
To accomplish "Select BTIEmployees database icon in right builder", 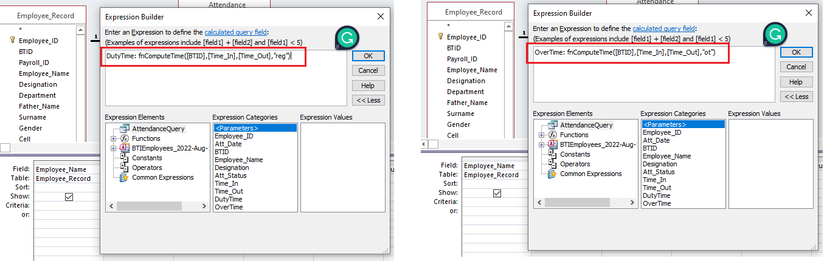I will tap(553, 144).
